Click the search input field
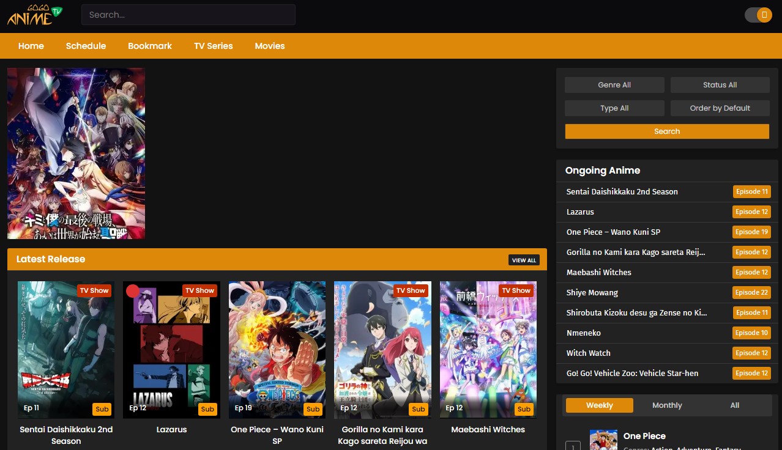The width and height of the screenshot is (782, 450). [188, 15]
